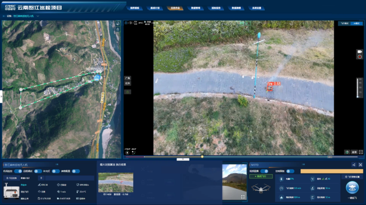Click the map search icon

click(118, 29)
